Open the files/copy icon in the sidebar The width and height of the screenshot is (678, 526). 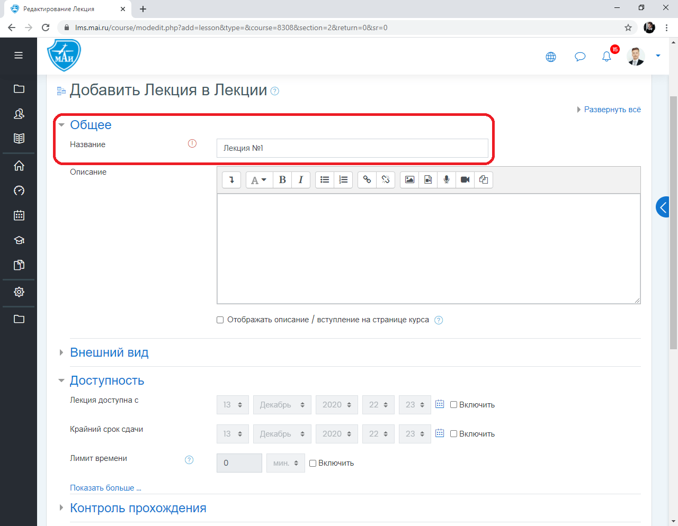[19, 265]
